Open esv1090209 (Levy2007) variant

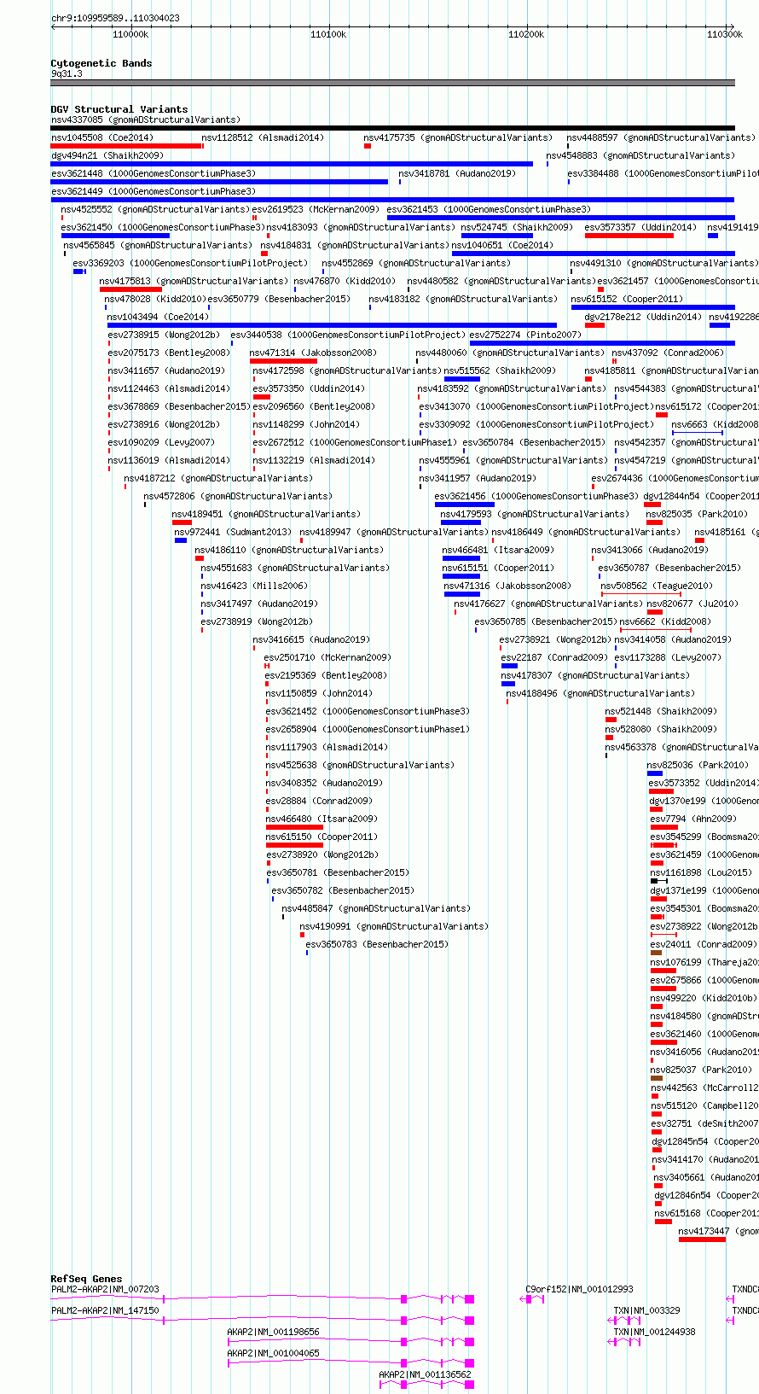point(161,442)
